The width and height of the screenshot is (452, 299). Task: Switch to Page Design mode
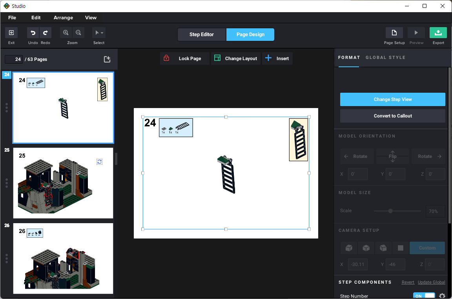point(250,34)
